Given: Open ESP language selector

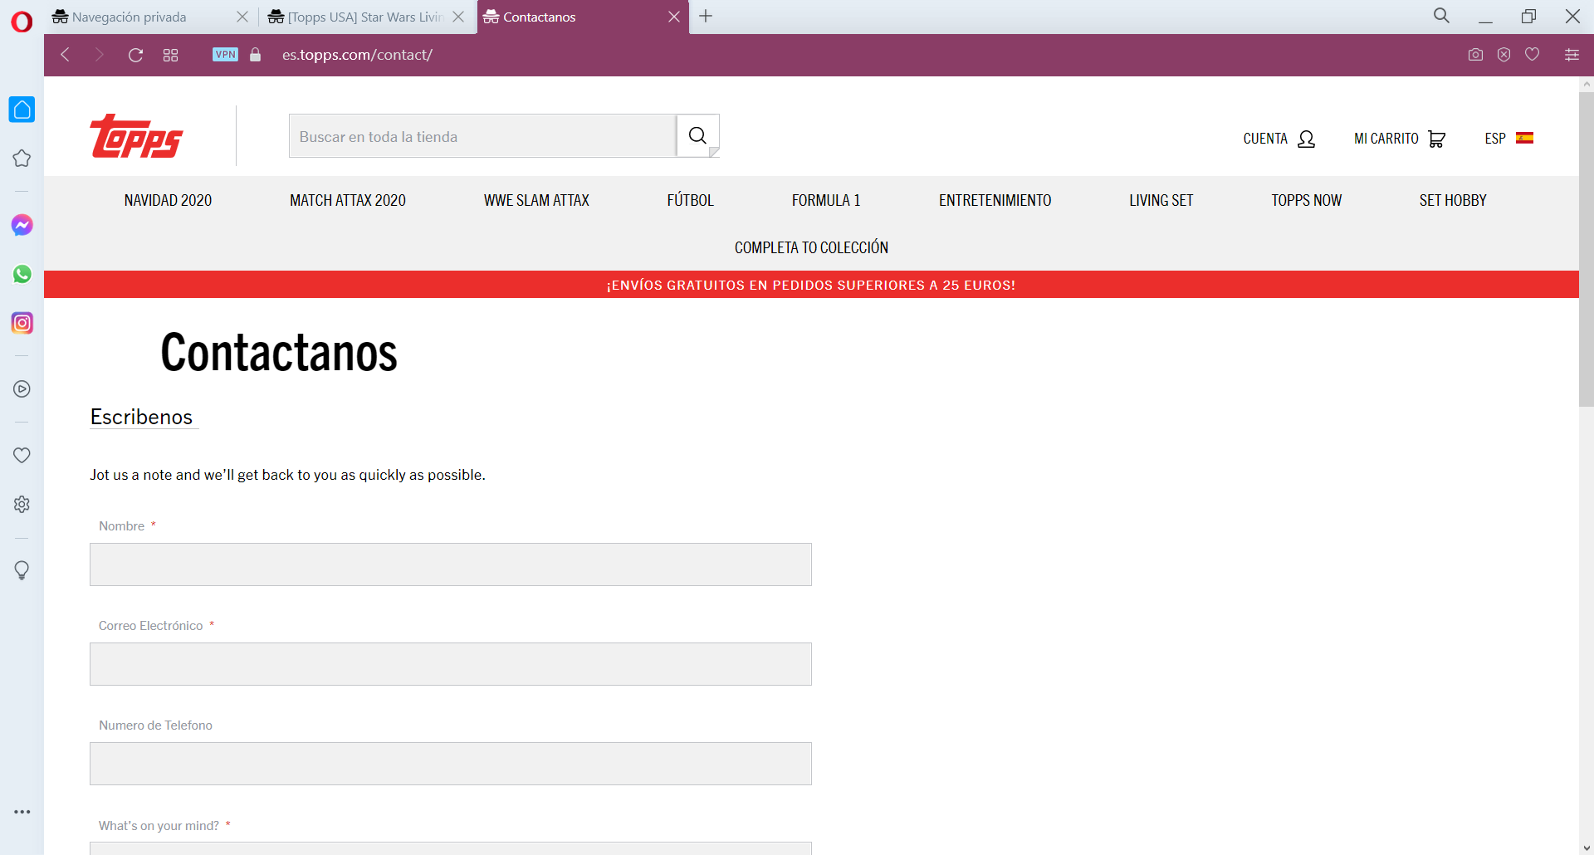Looking at the screenshot, I should 1508,139.
